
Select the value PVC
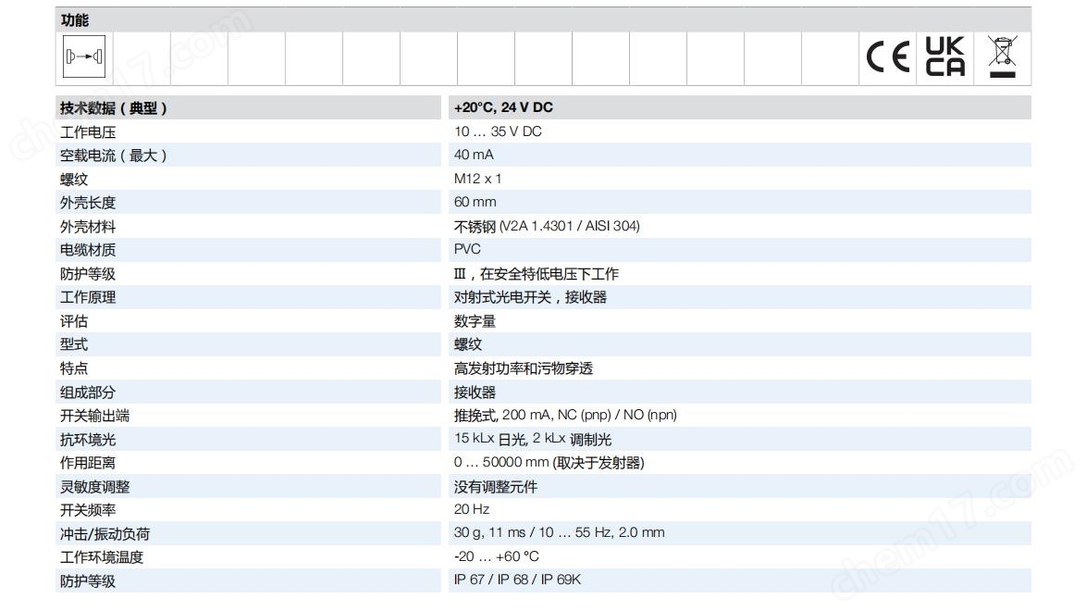pyautogui.click(x=467, y=249)
